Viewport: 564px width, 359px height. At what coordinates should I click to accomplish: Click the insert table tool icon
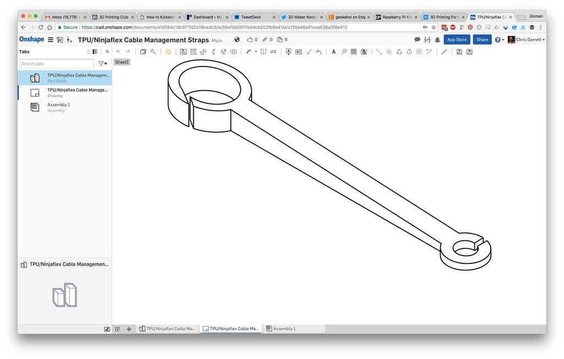[354, 52]
